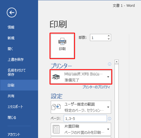The image size is (141, 138).
Task: Open the プリンターのプロパティ link
Action: pos(96,87)
